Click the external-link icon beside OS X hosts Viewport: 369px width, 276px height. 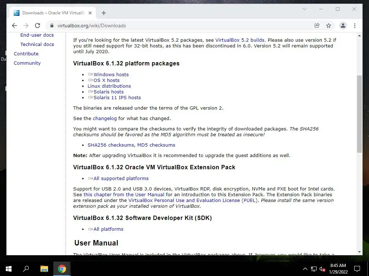tap(90, 80)
